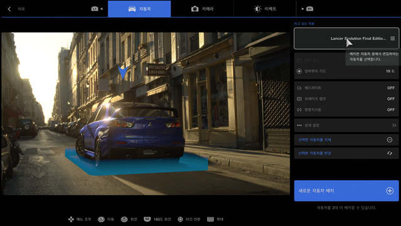401x226 pixels.
Task: Click the R2 180도 회전 hint icon
Action: click(x=147, y=219)
